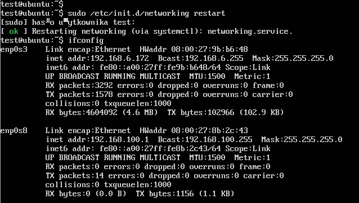Click the green ok status text
The image size is (359, 203).
tap(14, 31)
